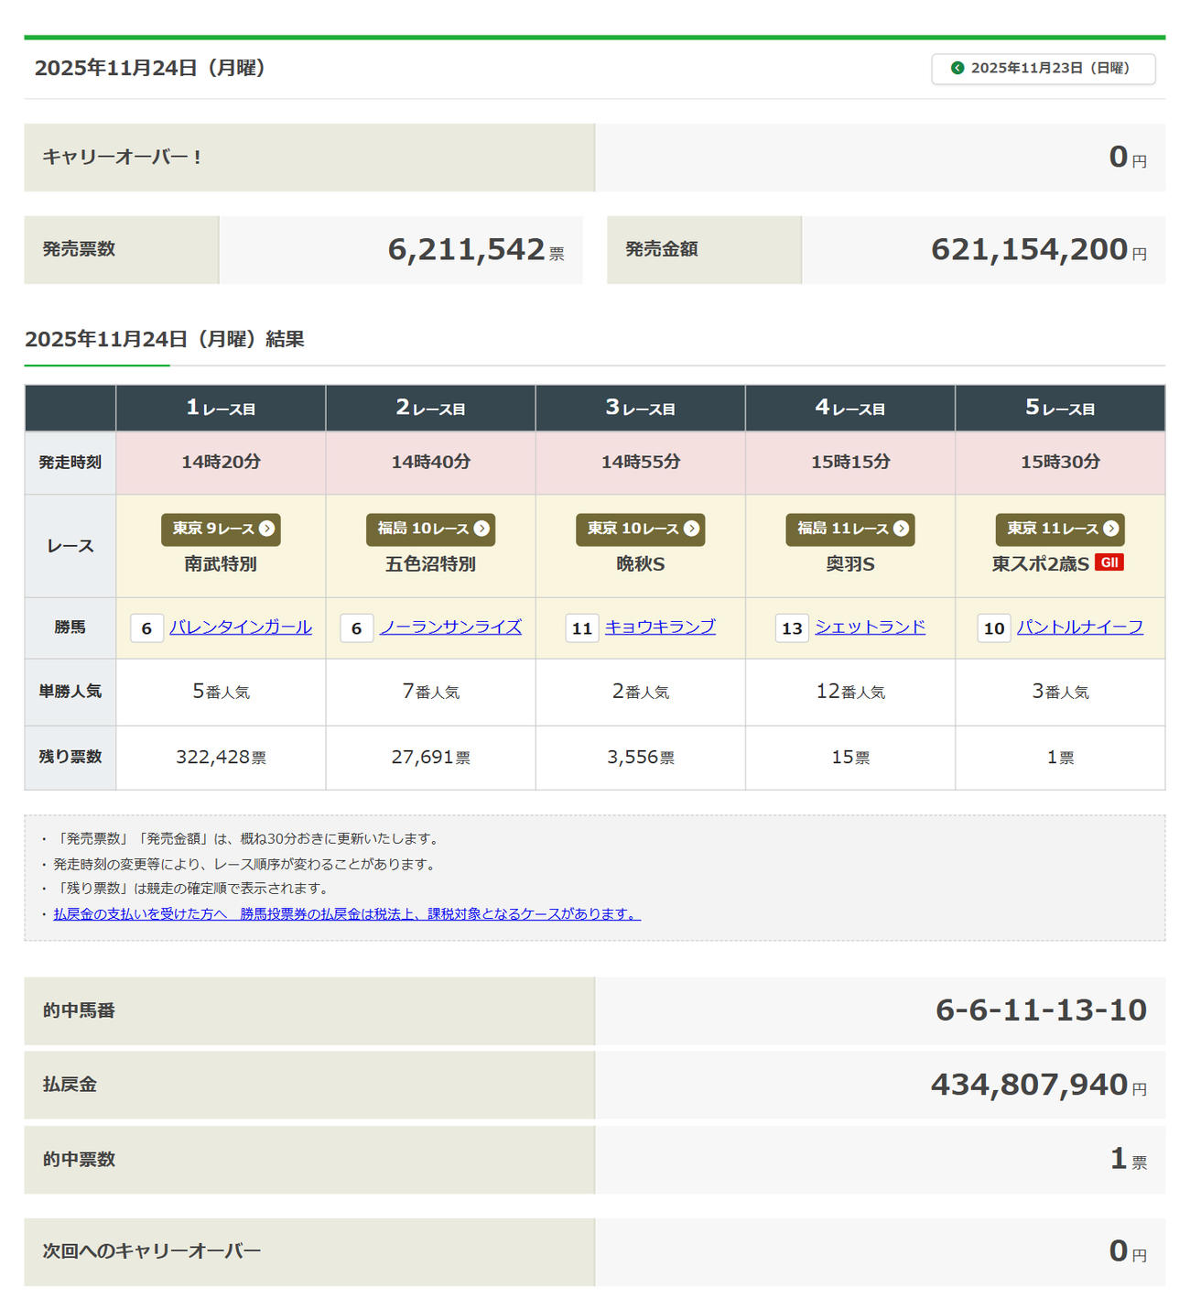Screen dimensions: 1190x1310
Task: Click the GII grade badge
Action: 1109,562
